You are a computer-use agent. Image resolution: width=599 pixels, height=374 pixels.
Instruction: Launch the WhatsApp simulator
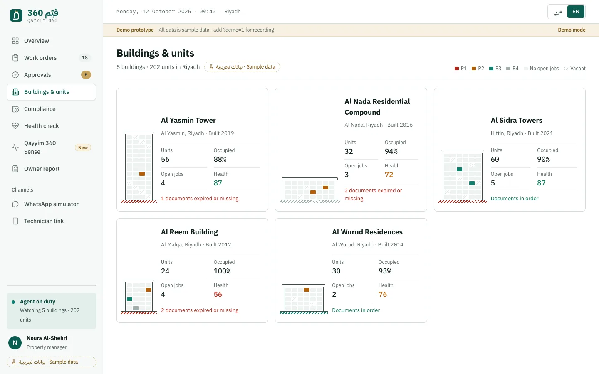coord(52,204)
